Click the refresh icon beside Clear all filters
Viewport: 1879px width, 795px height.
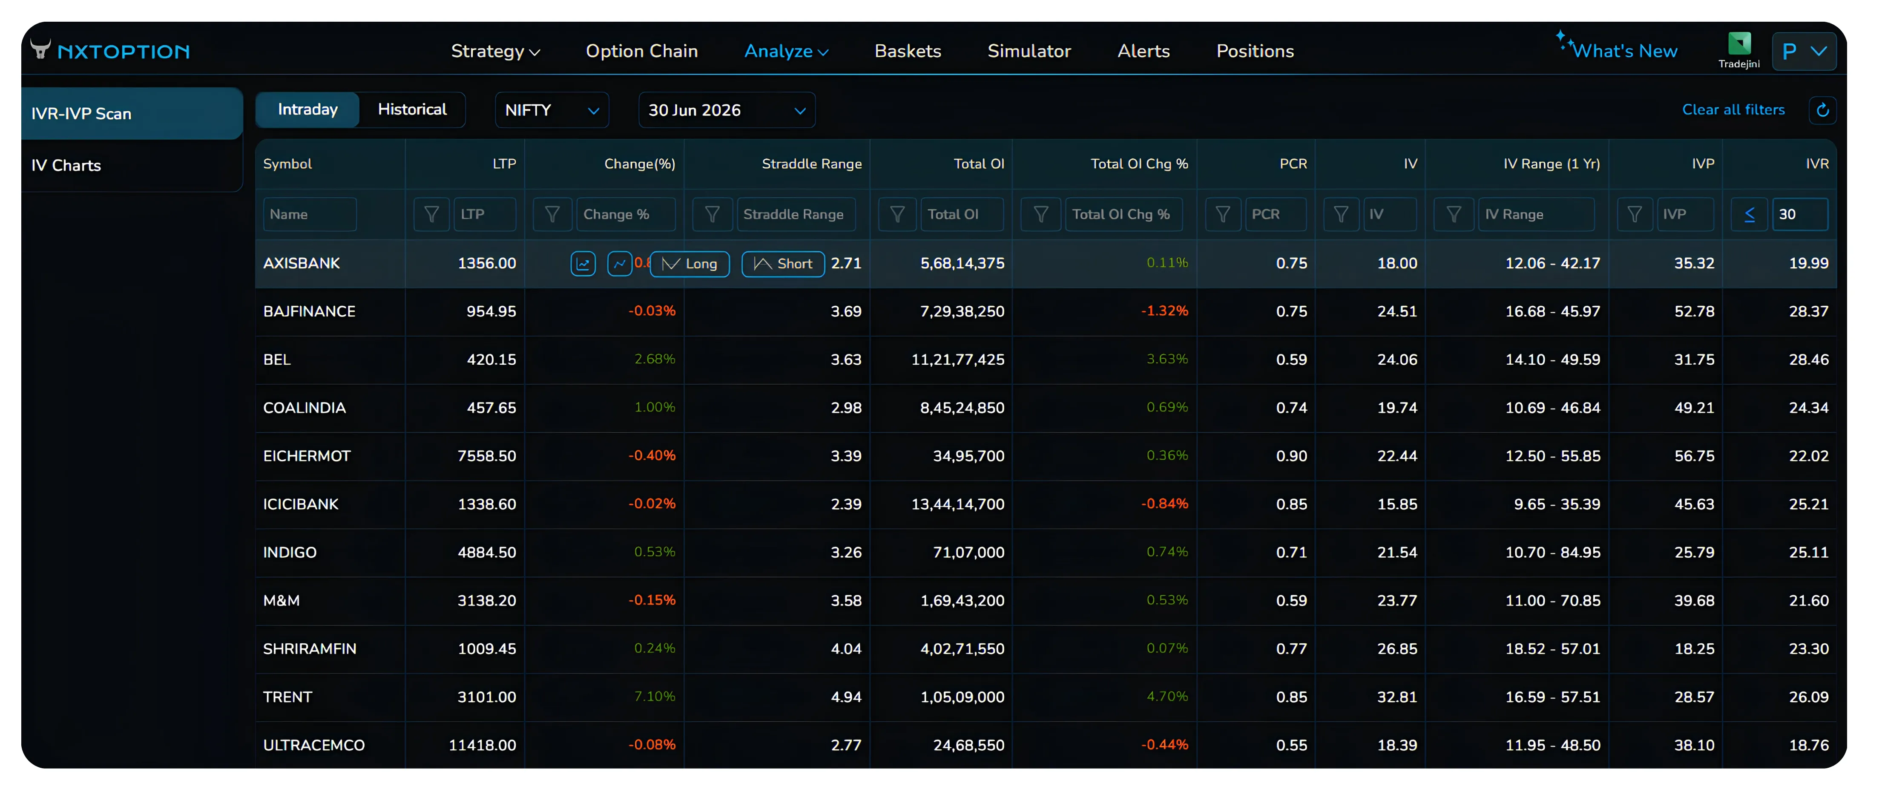(1822, 110)
